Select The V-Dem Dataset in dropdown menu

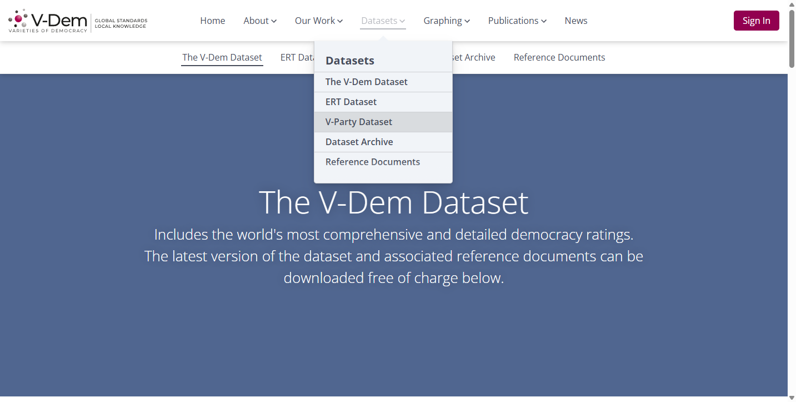coord(383,82)
